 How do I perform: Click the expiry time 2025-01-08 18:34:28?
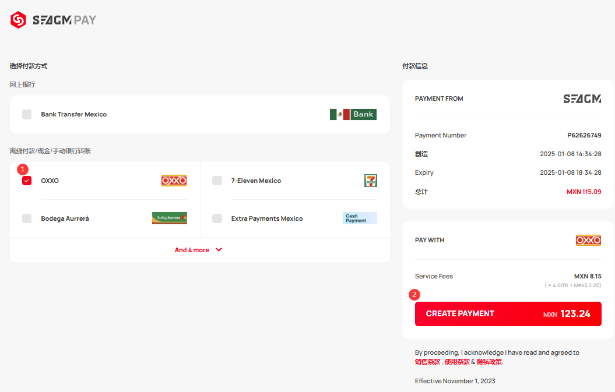click(x=570, y=172)
